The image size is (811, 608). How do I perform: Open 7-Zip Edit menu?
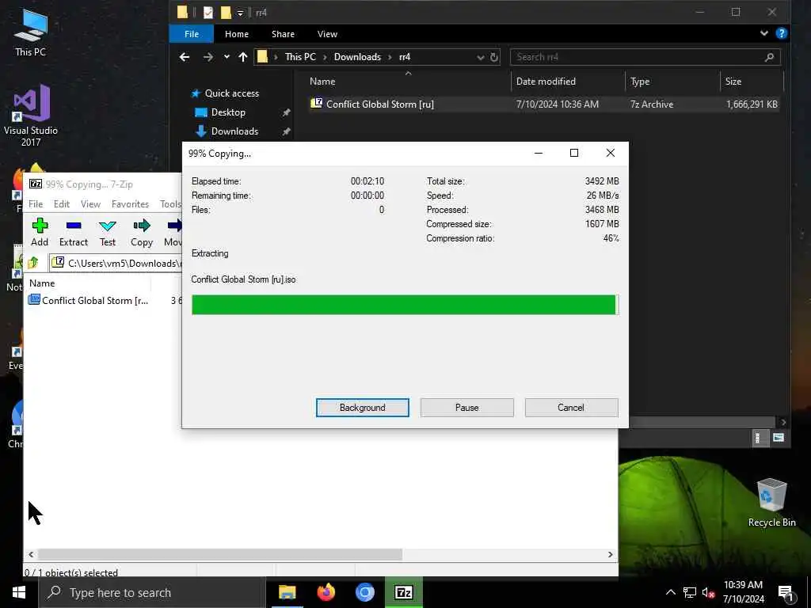point(62,204)
